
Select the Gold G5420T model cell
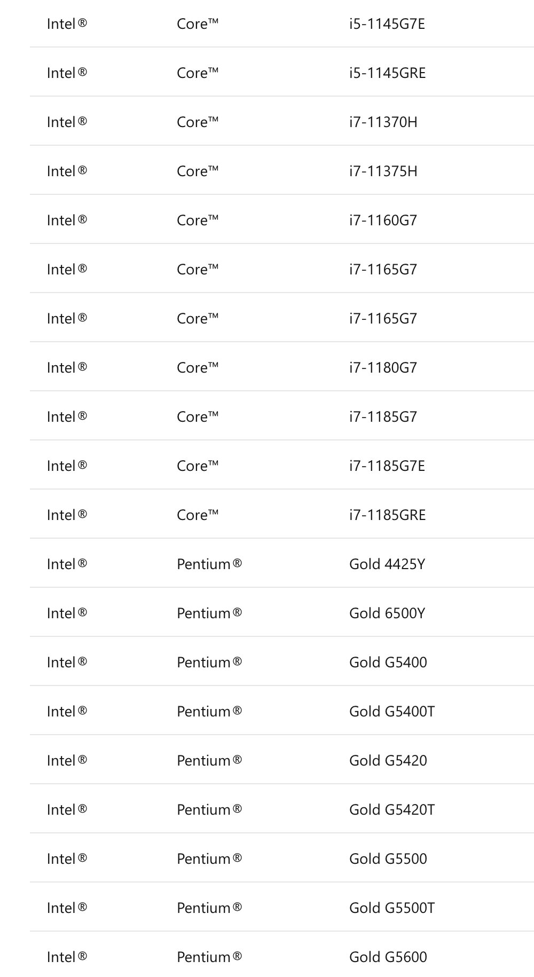tap(392, 810)
